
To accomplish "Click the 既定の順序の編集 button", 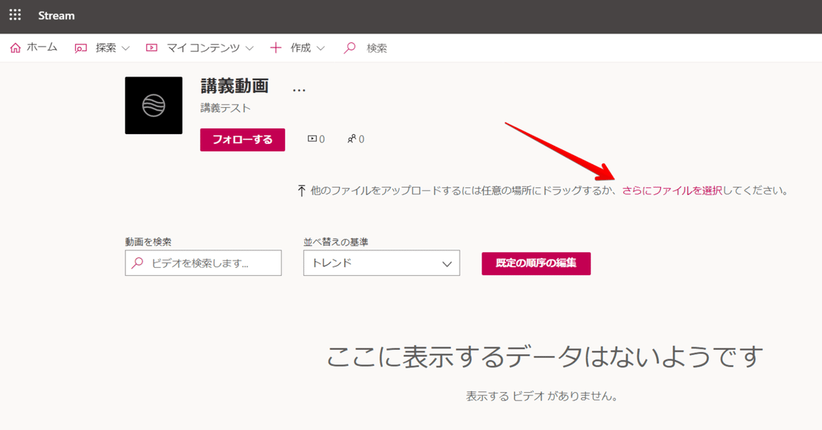I will [536, 263].
